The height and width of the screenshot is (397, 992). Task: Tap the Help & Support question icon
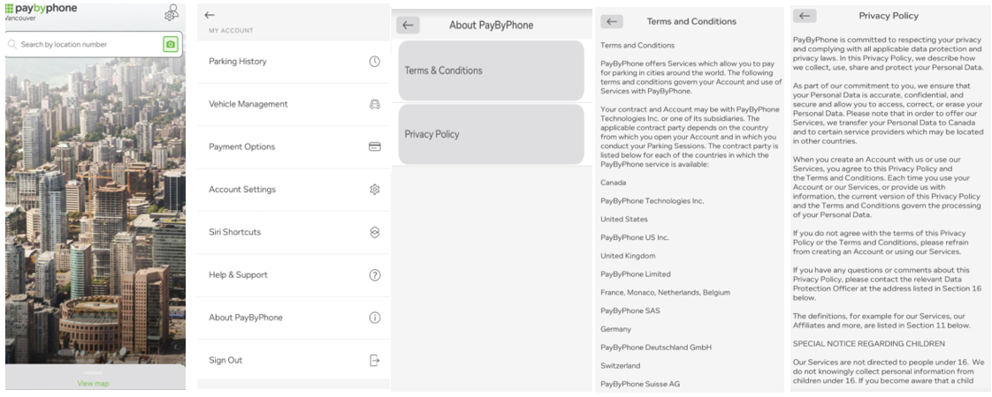[x=375, y=274]
